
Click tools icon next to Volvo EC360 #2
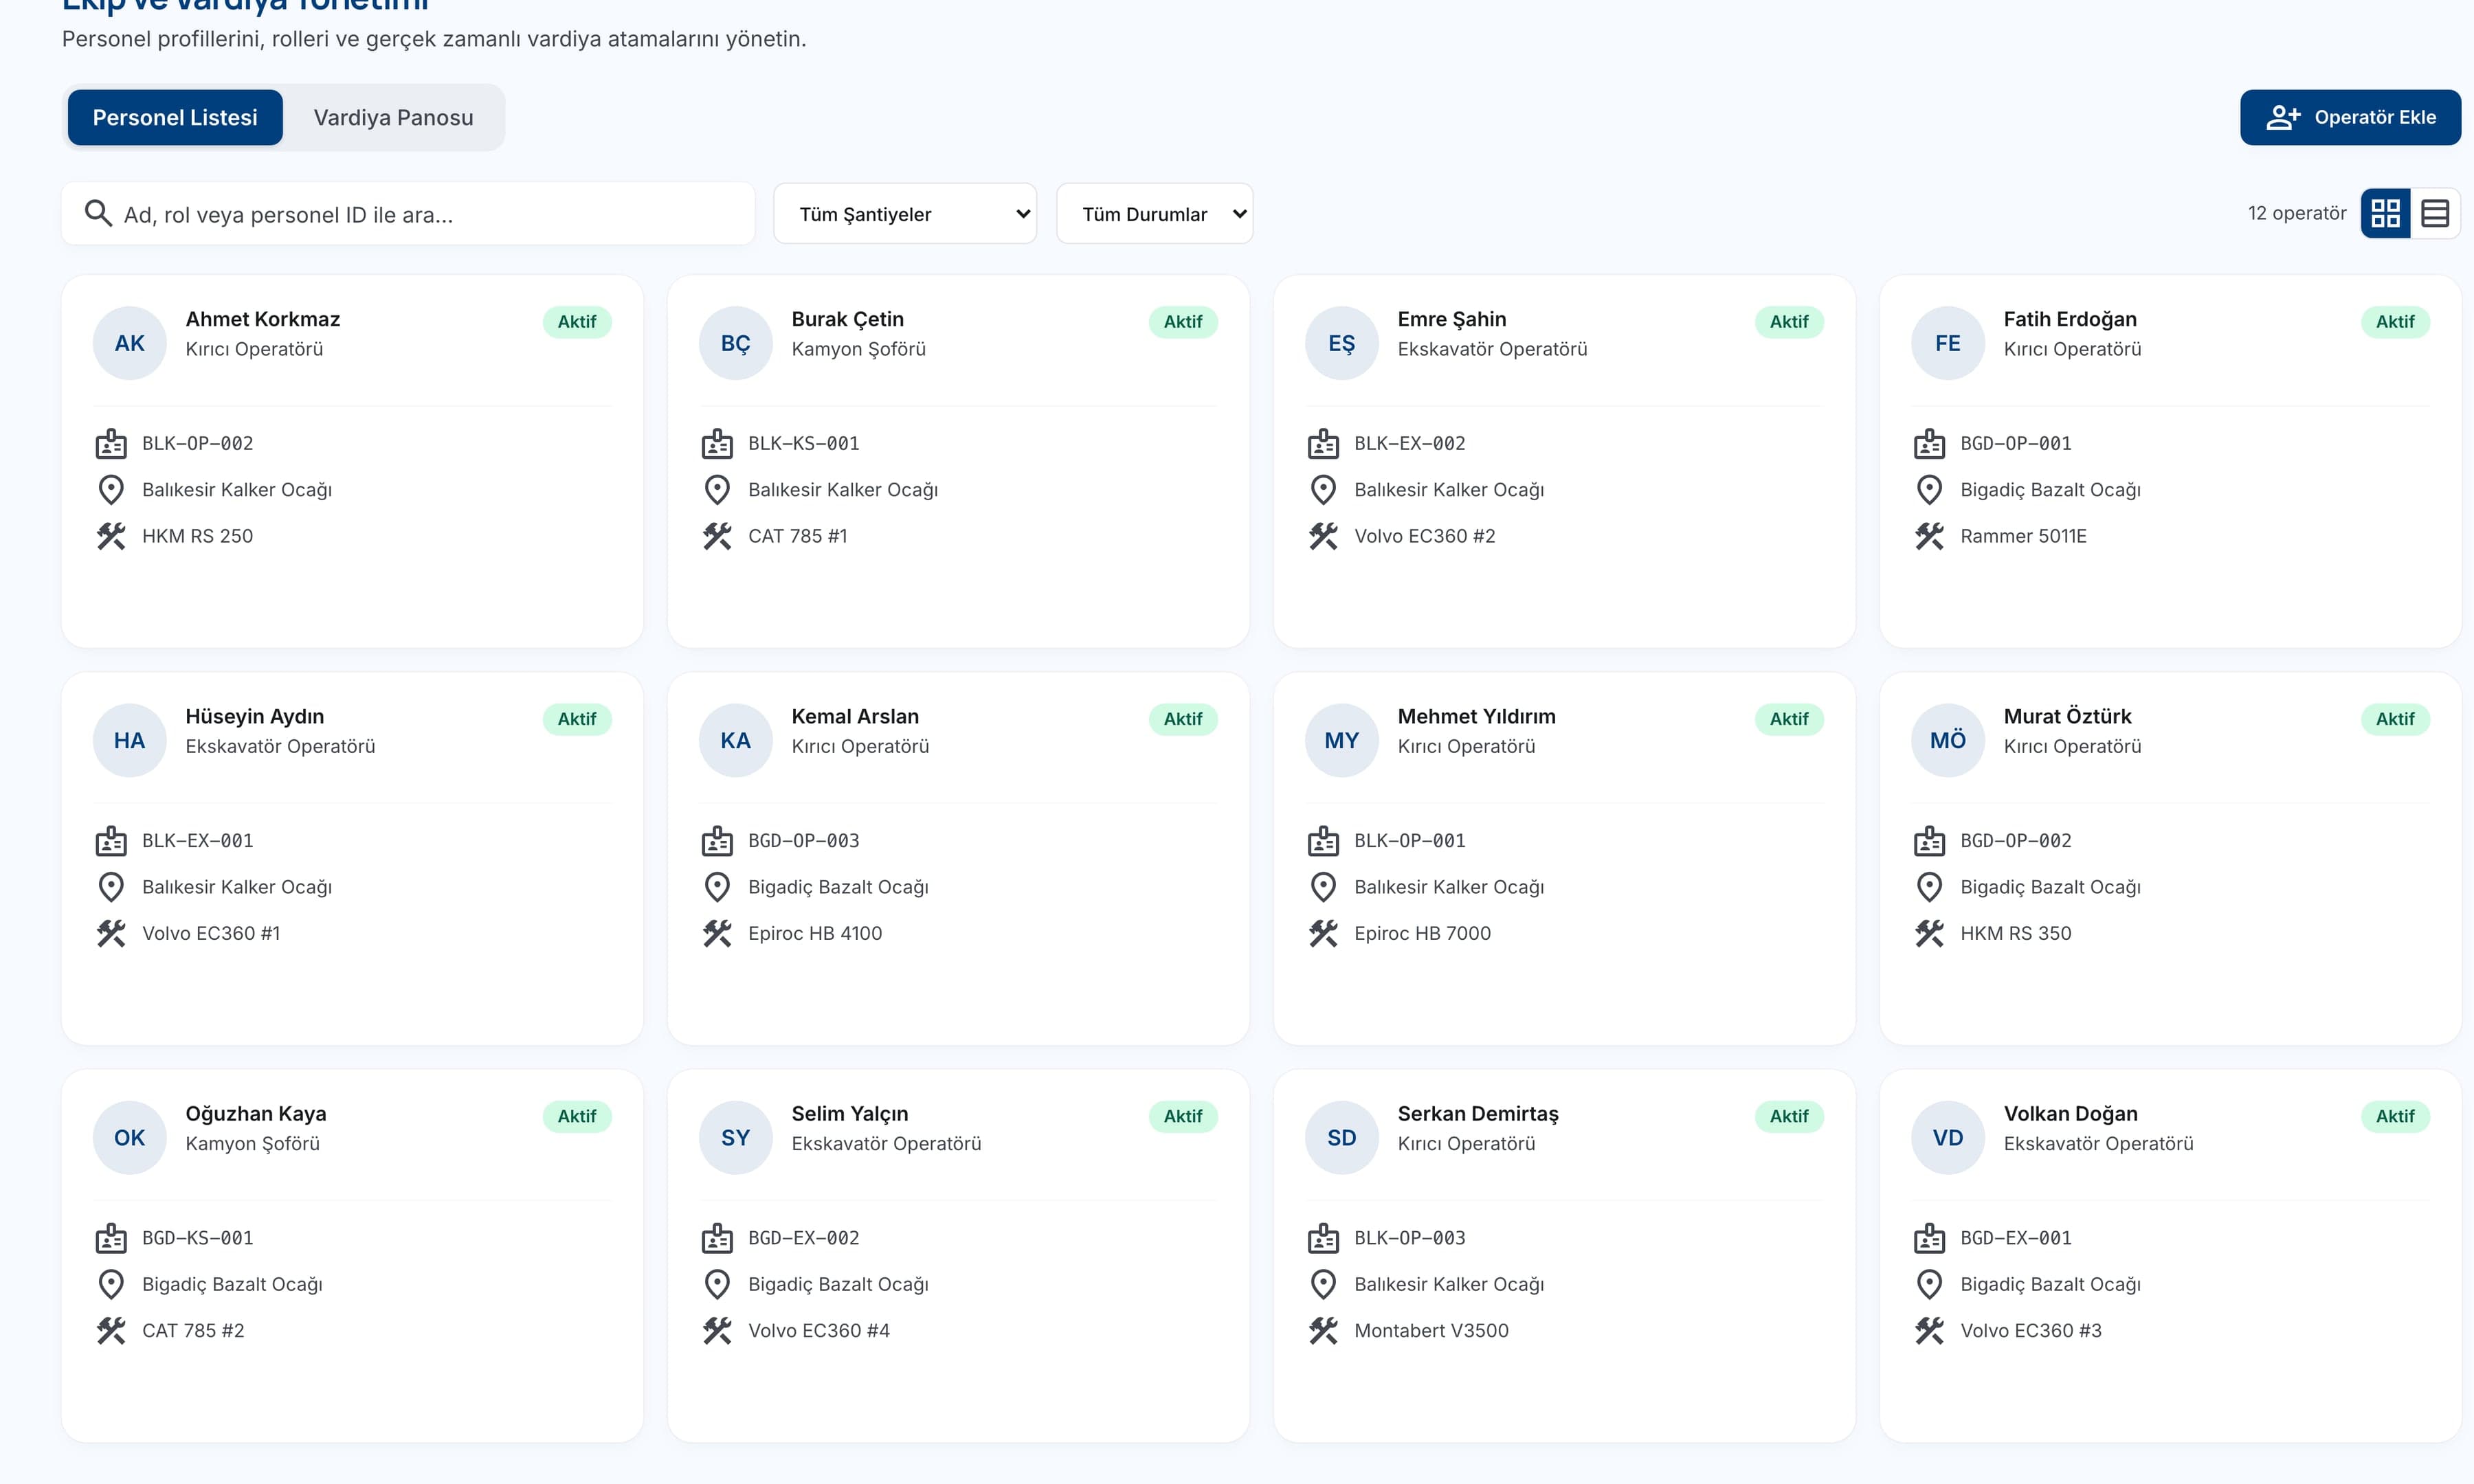[1323, 536]
